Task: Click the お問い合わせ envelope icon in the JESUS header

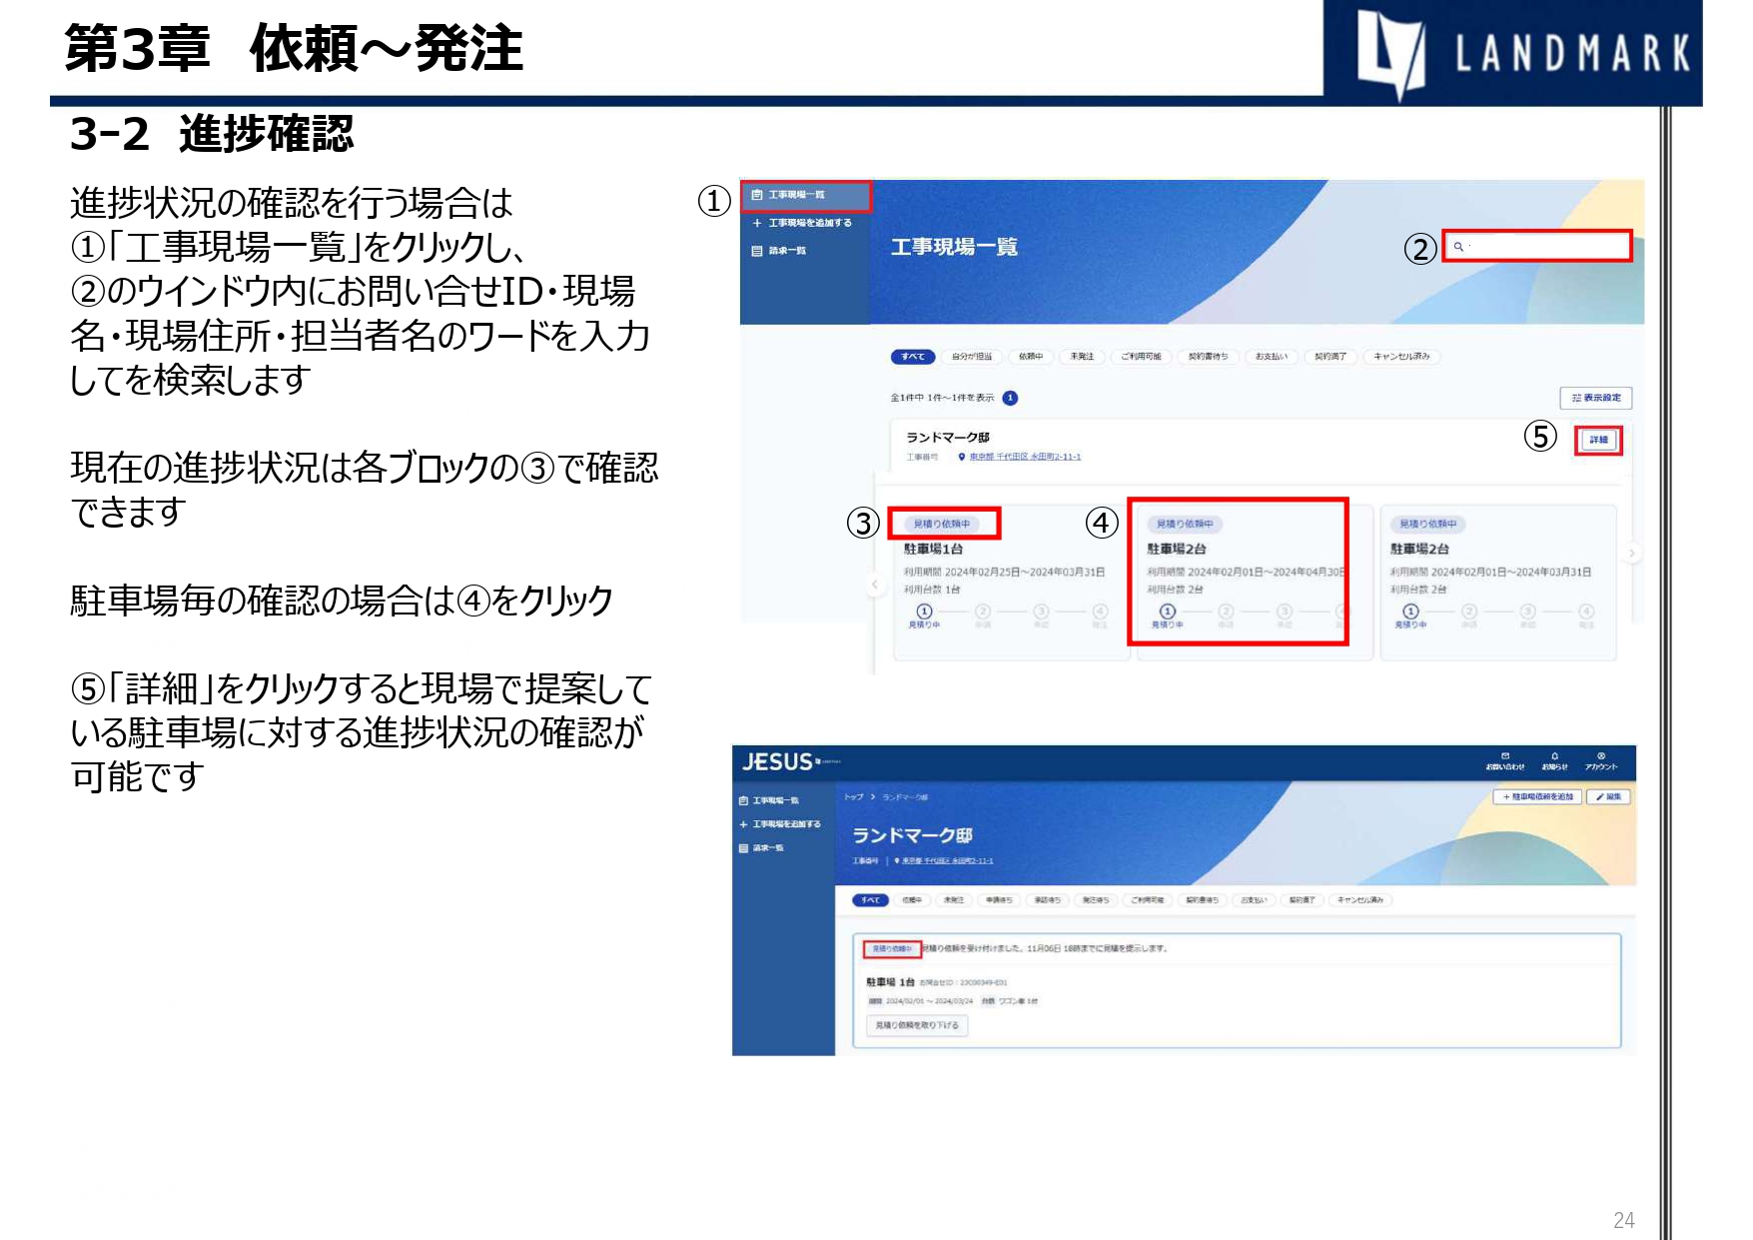Action: [1505, 756]
